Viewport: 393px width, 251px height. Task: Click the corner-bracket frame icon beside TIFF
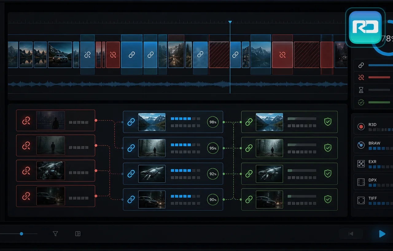click(361, 200)
